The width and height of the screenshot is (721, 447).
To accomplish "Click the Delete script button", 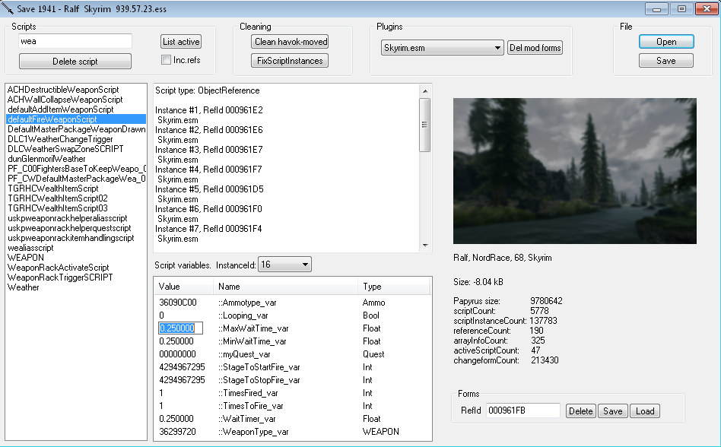I will tap(75, 62).
